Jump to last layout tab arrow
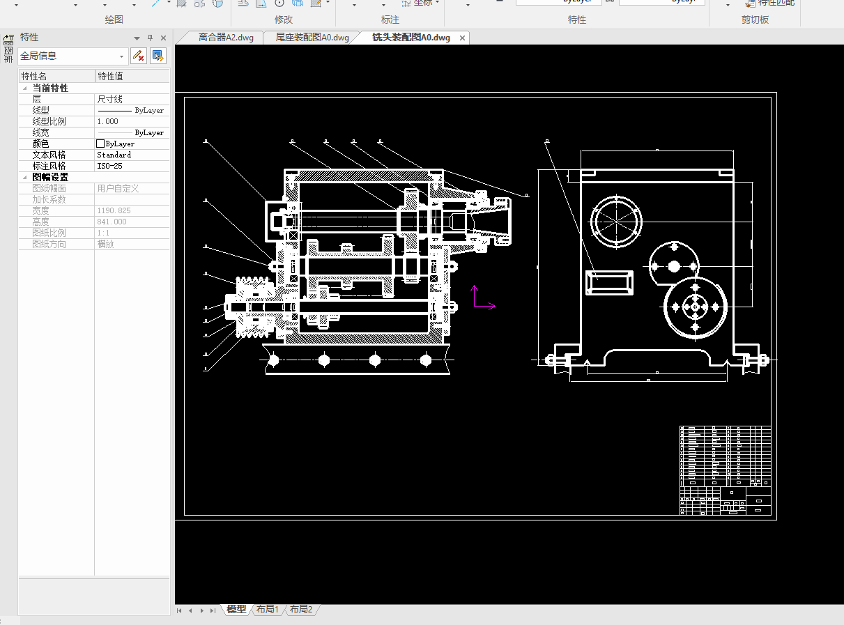844x625 pixels. 213,610
